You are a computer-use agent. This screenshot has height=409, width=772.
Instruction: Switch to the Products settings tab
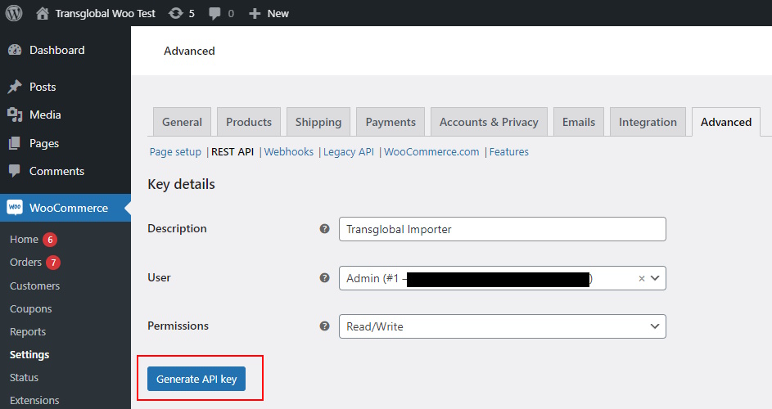(249, 122)
